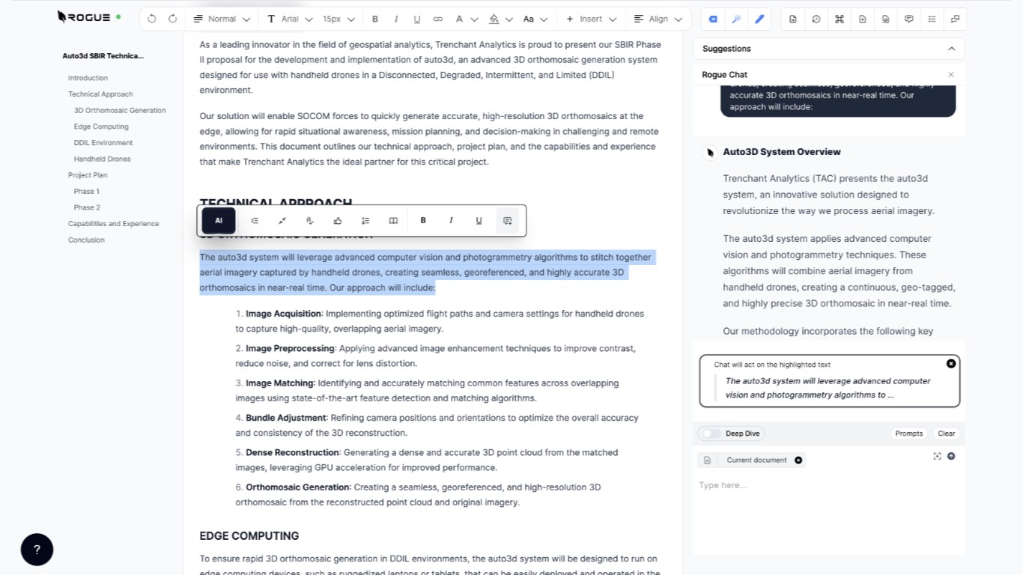Click the command key shortcuts icon
This screenshot has width=1023, height=575.
(840, 19)
